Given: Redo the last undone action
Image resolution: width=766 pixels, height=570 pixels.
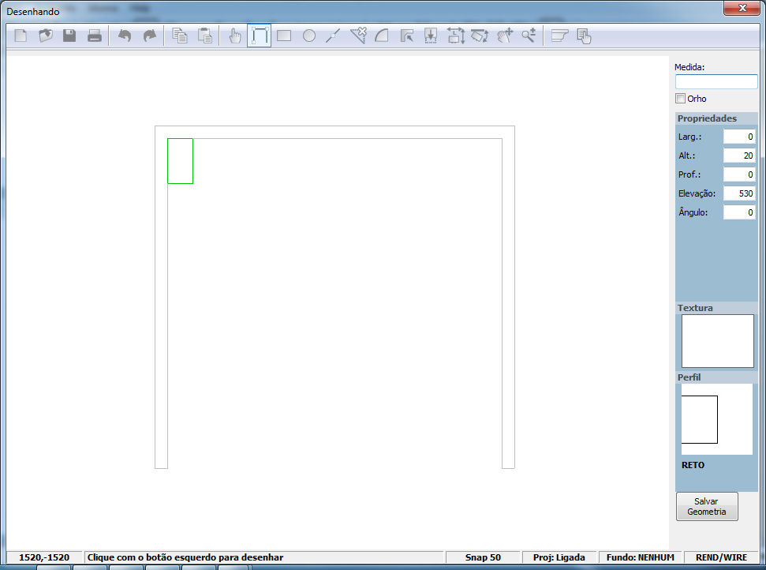Looking at the screenshot, I should coord(149,36).
